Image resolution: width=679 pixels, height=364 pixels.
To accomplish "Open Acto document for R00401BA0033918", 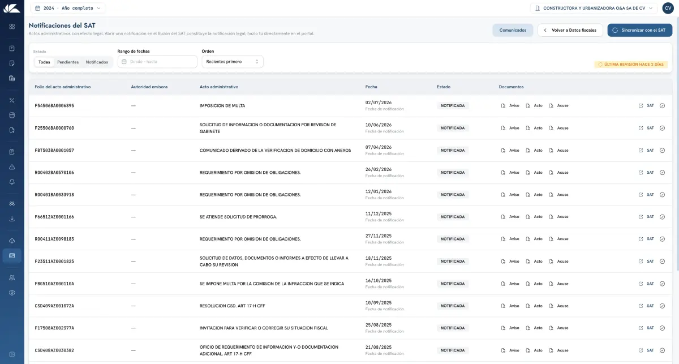I will pyautogui.click(x=535, y=195).
